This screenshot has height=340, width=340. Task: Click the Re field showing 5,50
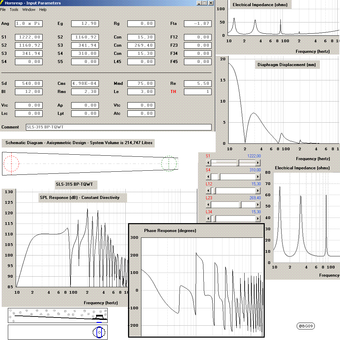[198, 83]
